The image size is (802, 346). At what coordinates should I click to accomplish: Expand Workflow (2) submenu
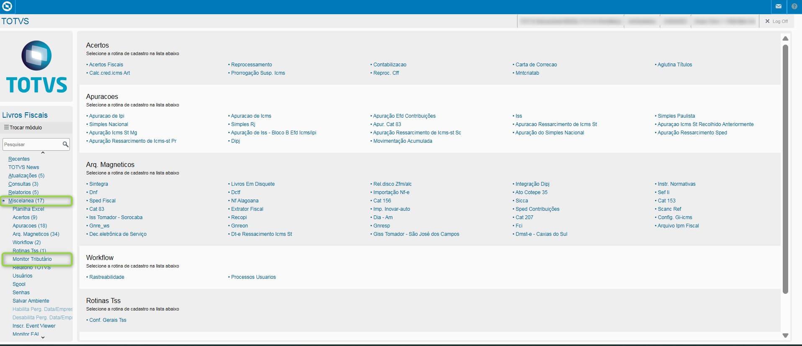pos(27,242)
